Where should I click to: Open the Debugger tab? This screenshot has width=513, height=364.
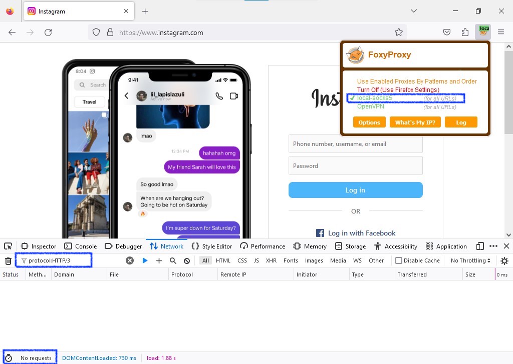(x=123, y=246)
